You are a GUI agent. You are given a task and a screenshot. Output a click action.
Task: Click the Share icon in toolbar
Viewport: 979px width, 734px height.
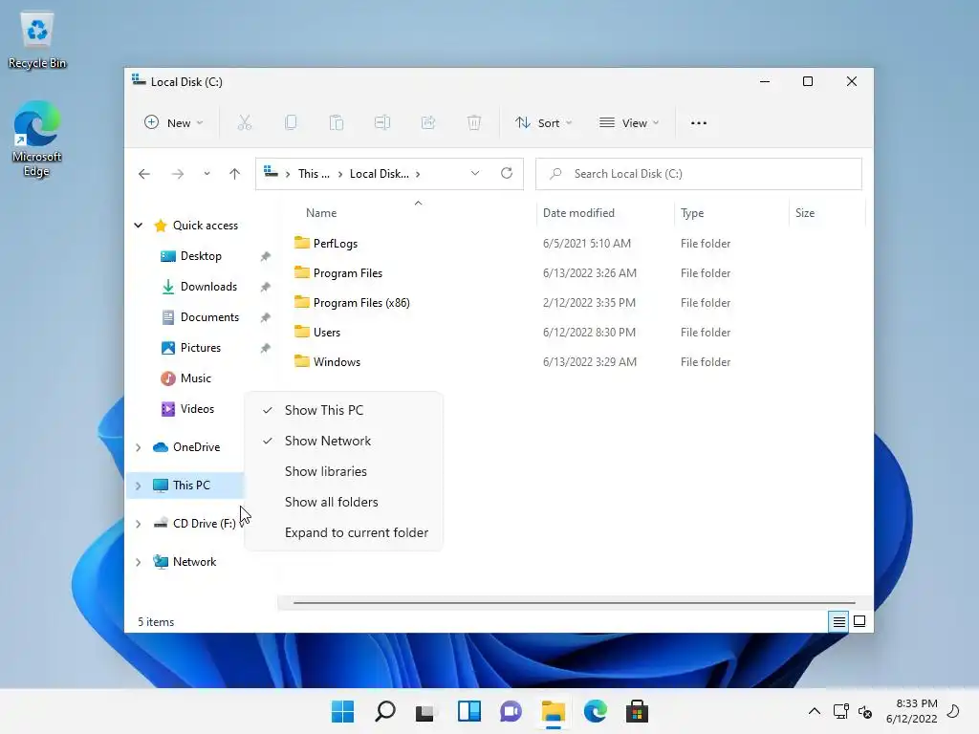click(x=428, y=123)
